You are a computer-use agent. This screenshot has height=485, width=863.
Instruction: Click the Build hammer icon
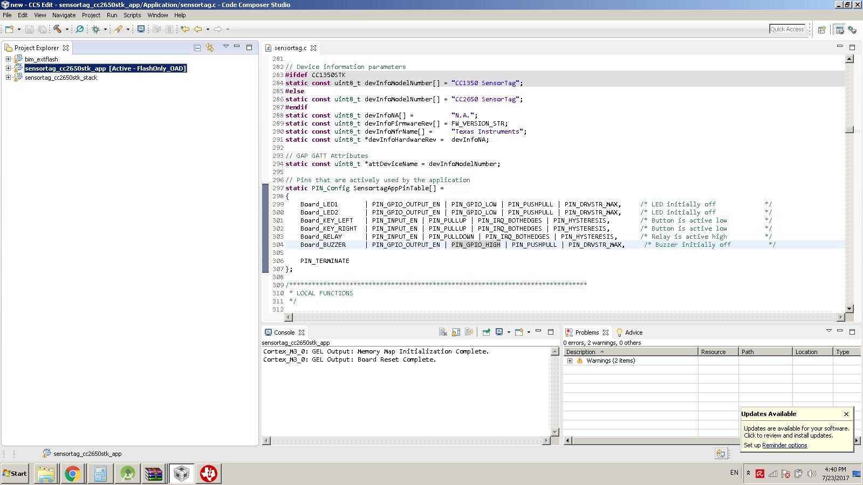click(57, 29)
